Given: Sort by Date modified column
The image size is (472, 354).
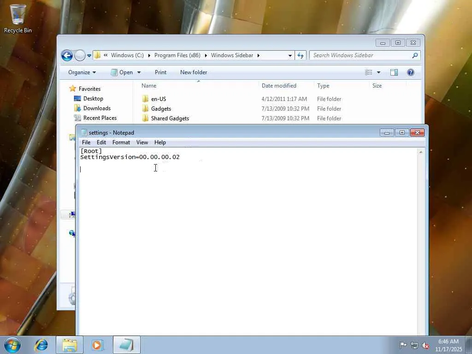Looking at the screenshot, I should point(279,86).
